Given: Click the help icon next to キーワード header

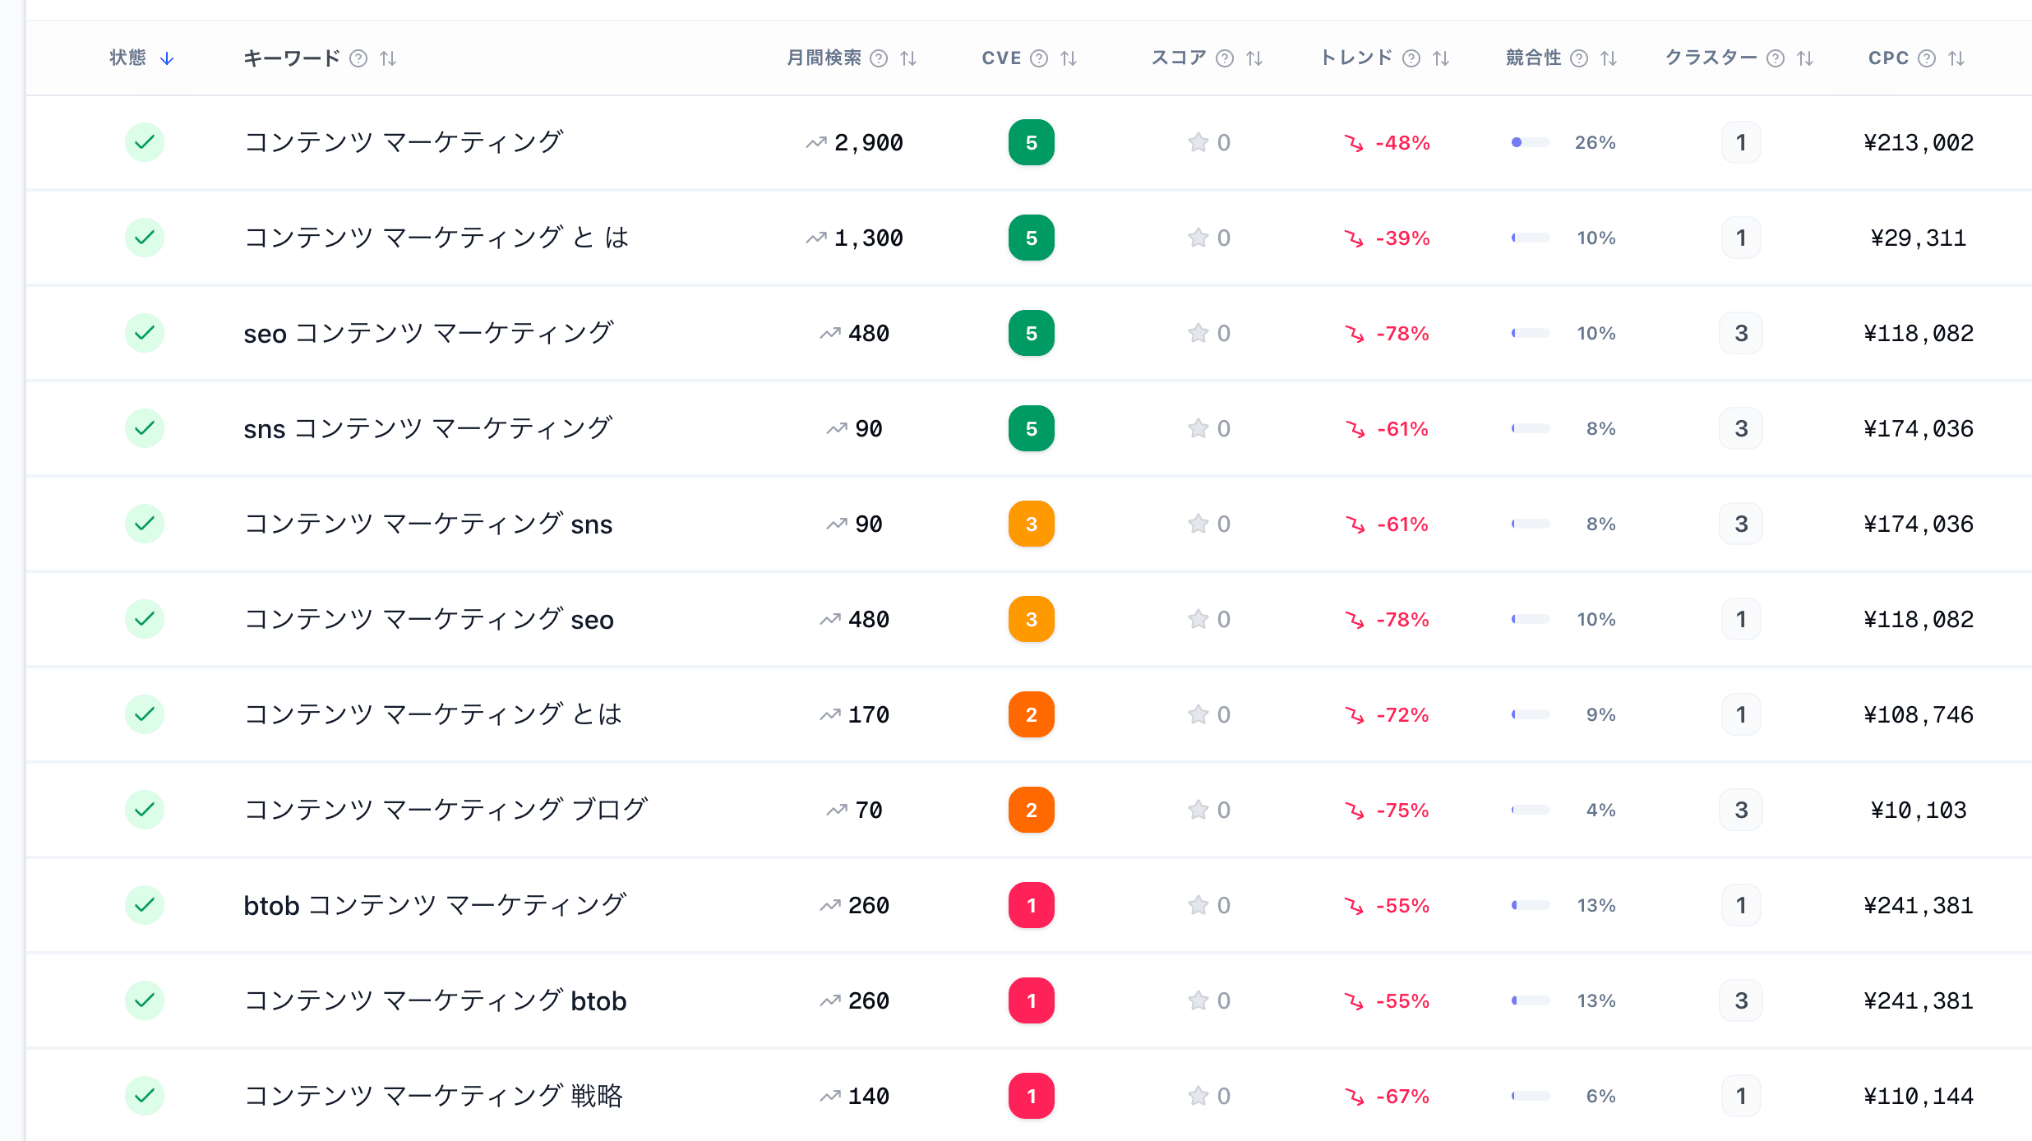Looking at the screenshot, I should (358, 58).
